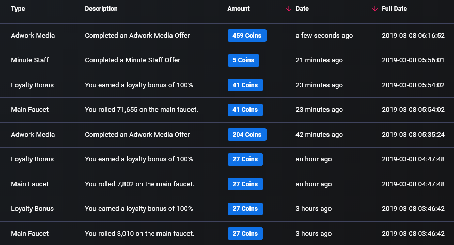Click 27 Coins badge for 3,010 roll
This screenshot has width=454, height=245.
(x=245, y=234)
